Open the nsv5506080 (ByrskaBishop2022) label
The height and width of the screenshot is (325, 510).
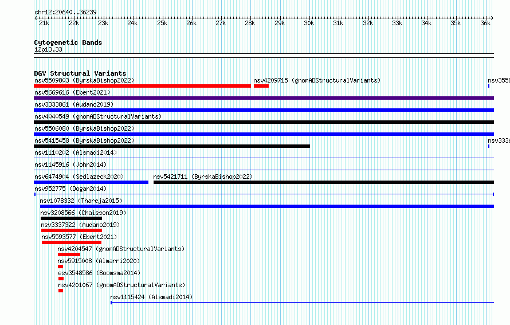pyautogui.click(x=84, y=128)
